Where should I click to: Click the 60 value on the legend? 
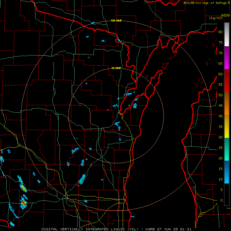[220, 74]
